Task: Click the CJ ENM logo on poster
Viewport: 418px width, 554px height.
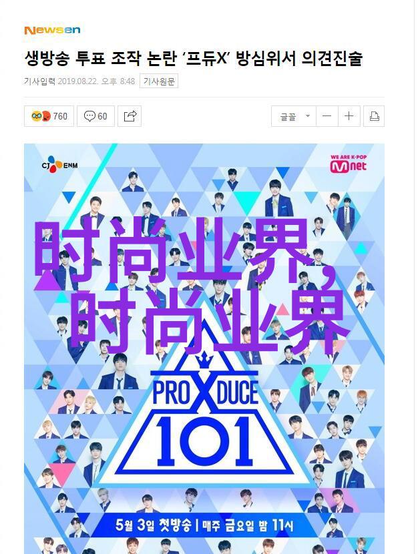Action: 59,165
